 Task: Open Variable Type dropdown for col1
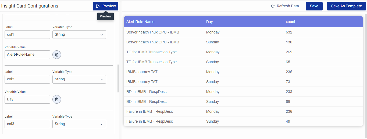pyautogui.click(x=79, y=35)
